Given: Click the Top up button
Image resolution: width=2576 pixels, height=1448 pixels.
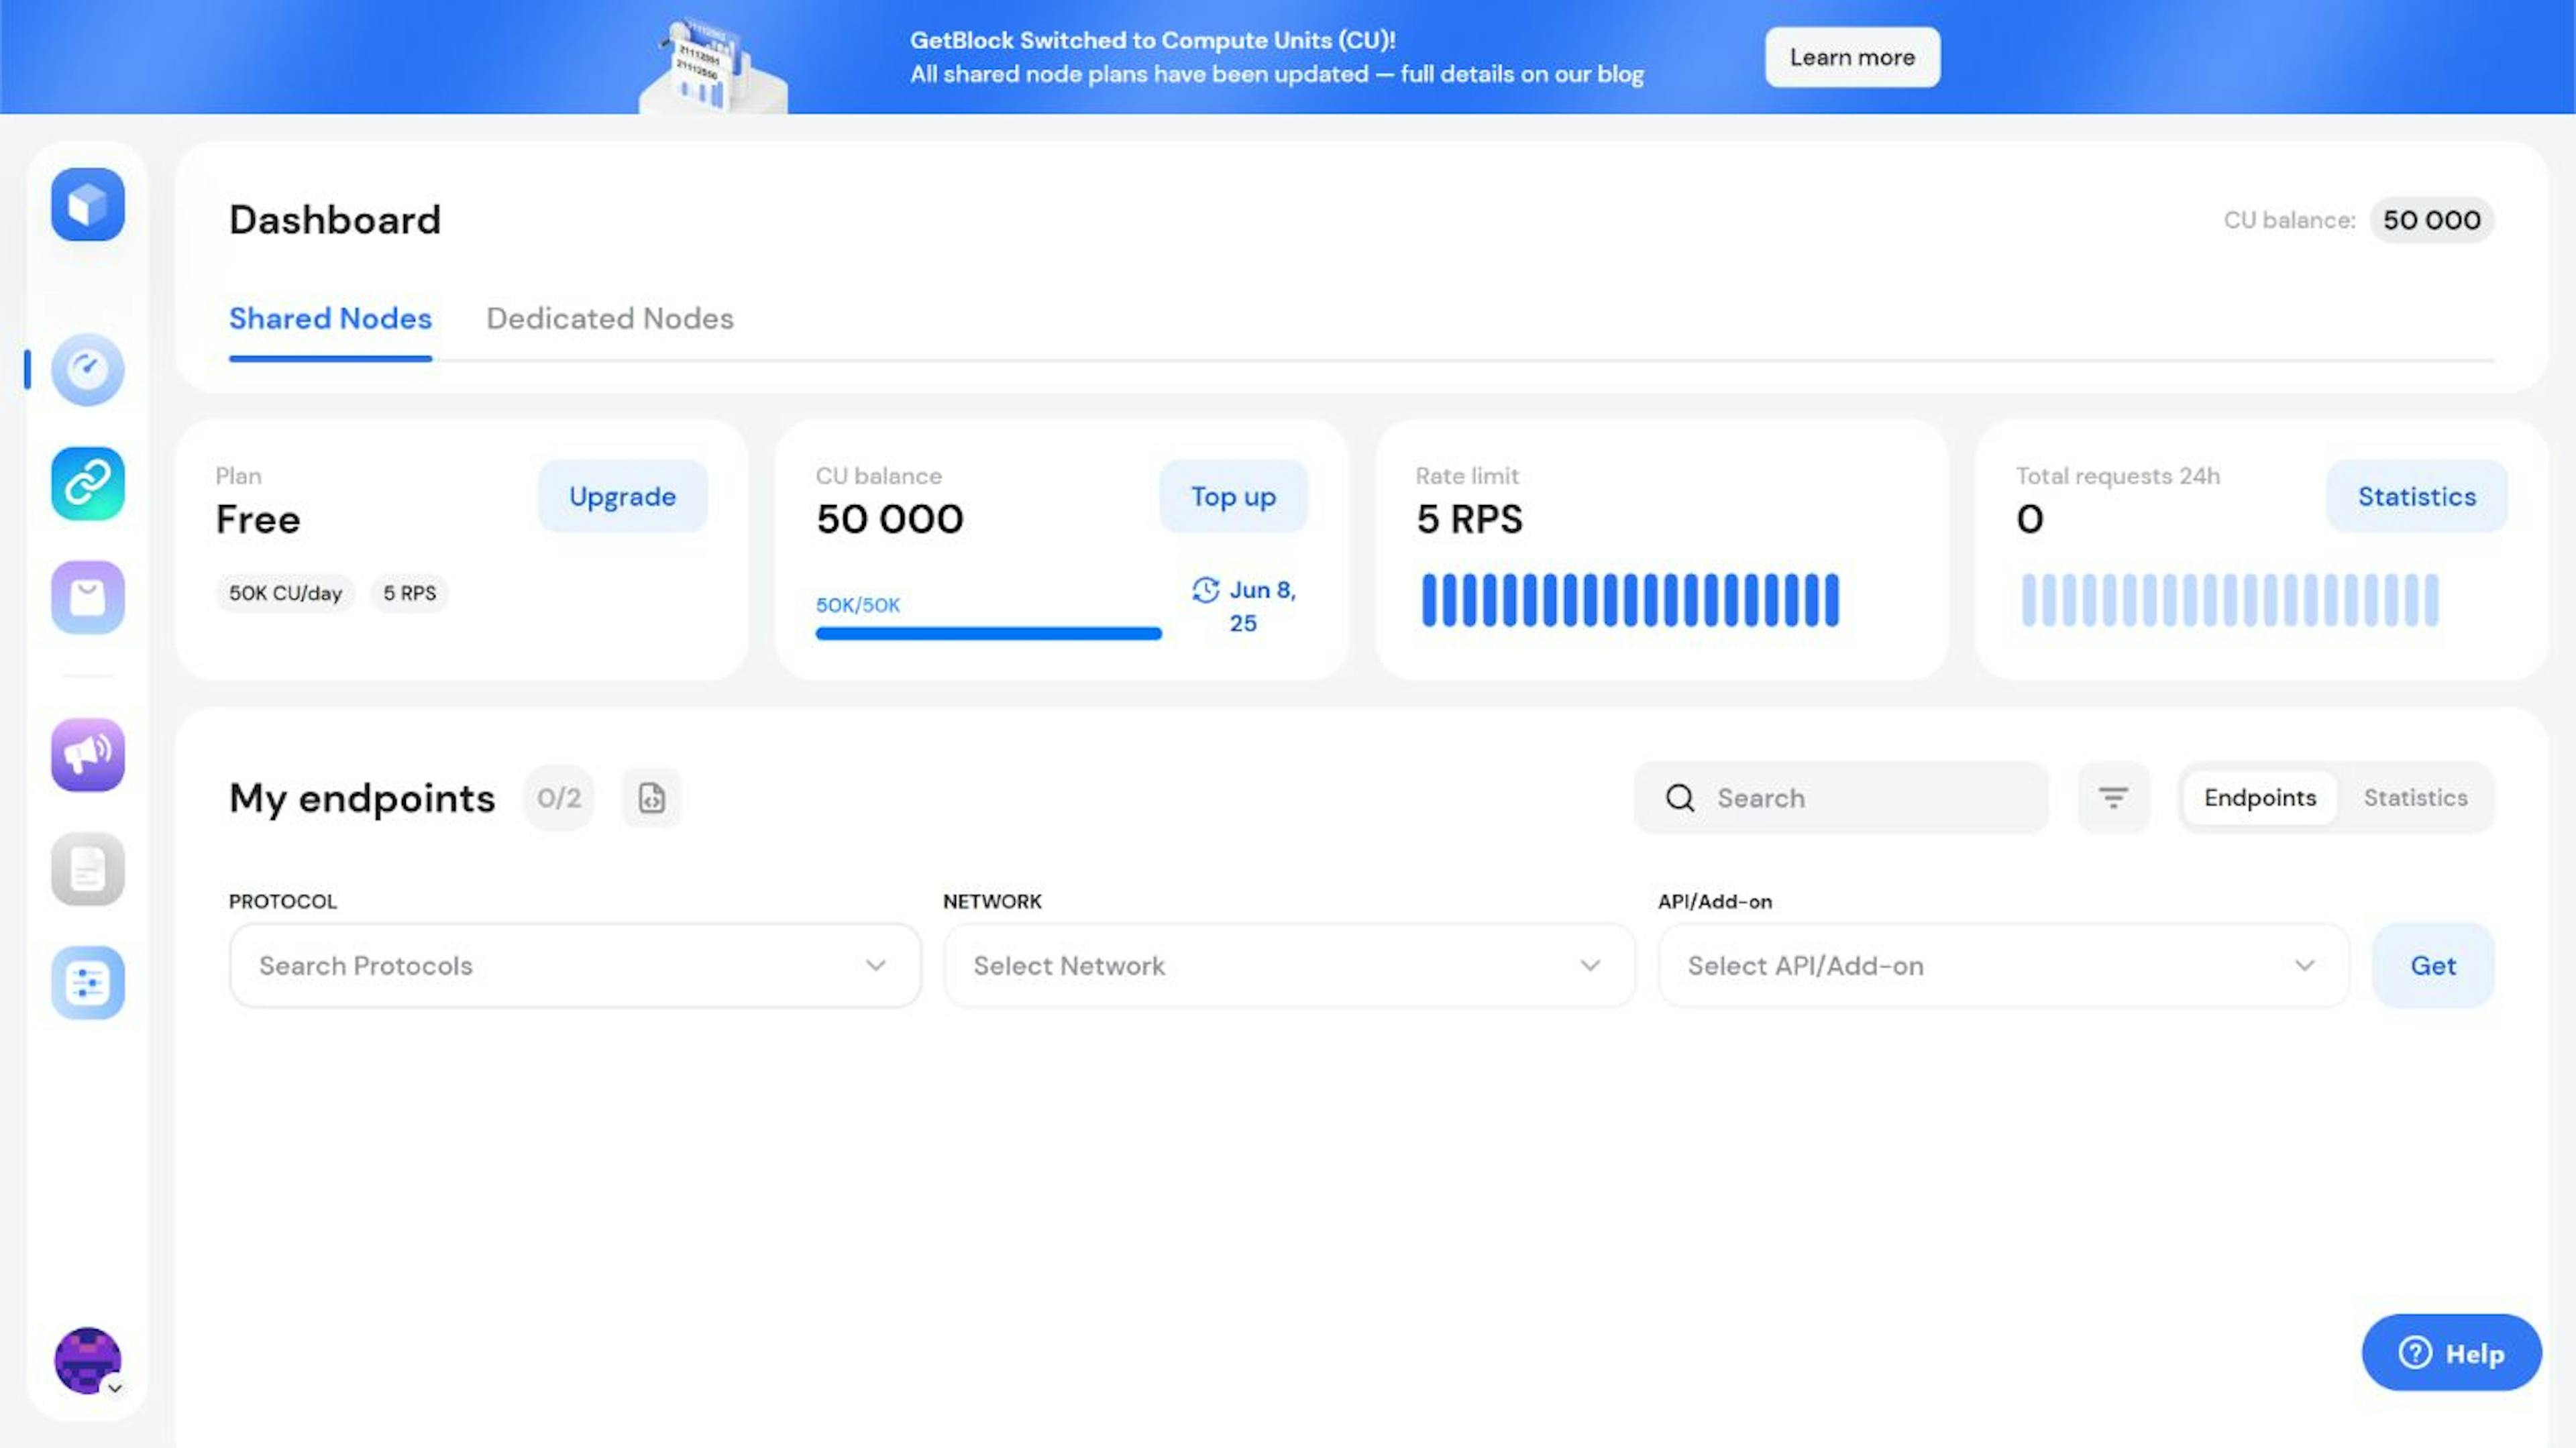Looking at the screenshot, I should [x=1232, y=496].
